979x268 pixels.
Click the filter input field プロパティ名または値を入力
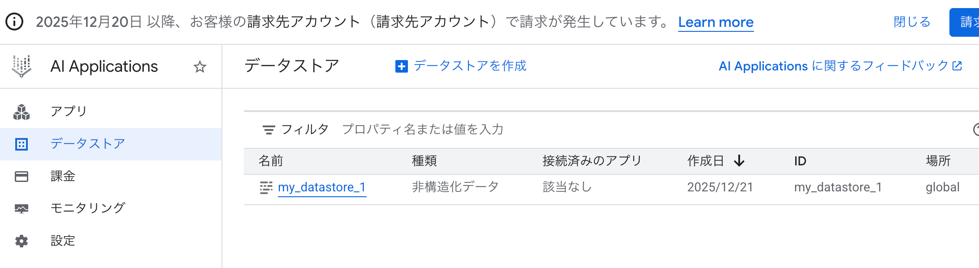(x=423, y=130)
